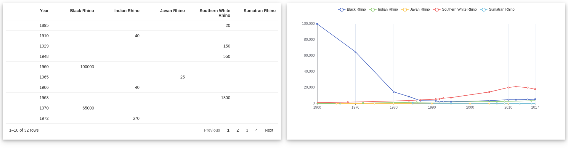This screenshot has width=568, height=157.
Task: Toggle Sumatran Rhino legend item
Action: tap(498, 9)
